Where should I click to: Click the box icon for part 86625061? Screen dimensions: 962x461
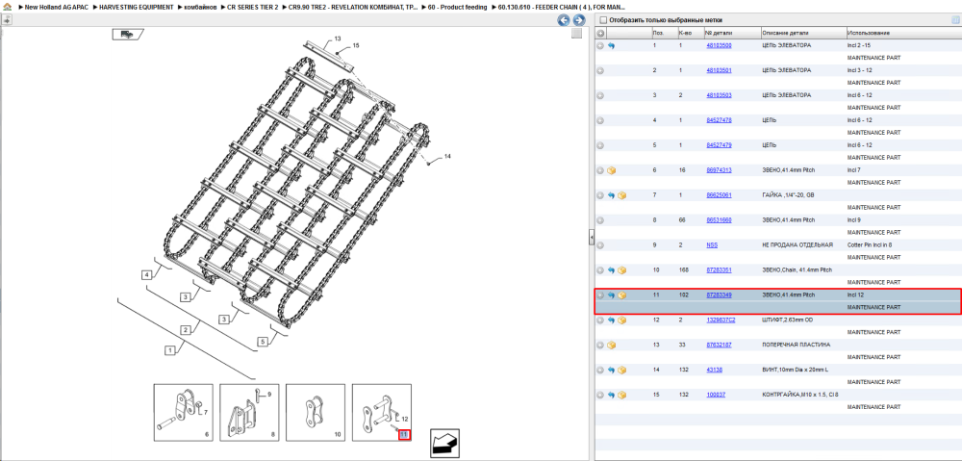(x=621, y=195)
